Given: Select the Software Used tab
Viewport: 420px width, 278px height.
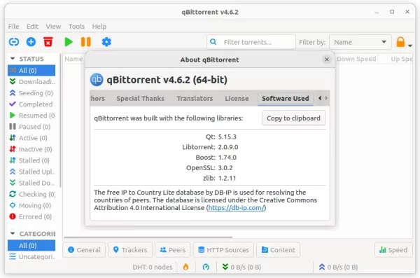Looking at the screenshot, I should pos(286,99).
